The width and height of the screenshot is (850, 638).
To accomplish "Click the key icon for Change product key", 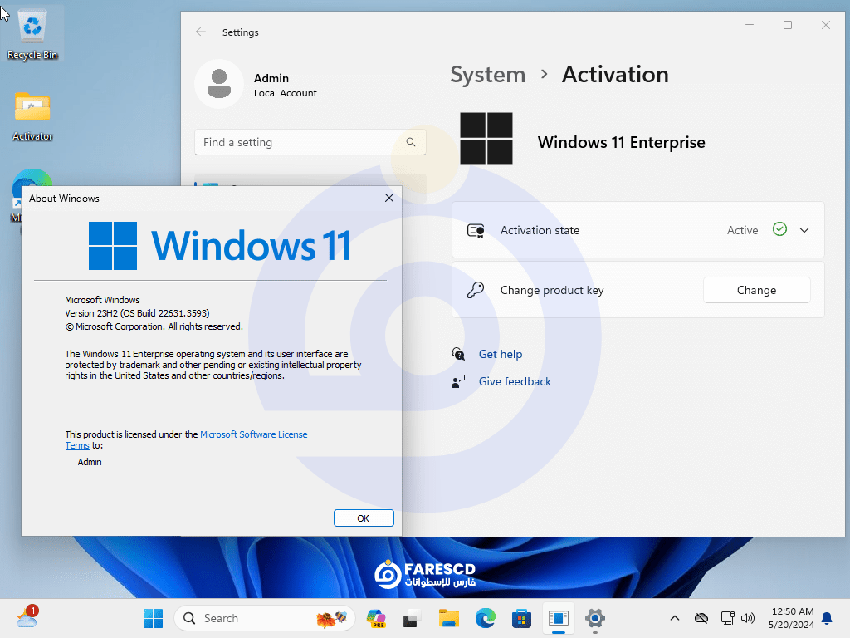I will click(476, 290).
